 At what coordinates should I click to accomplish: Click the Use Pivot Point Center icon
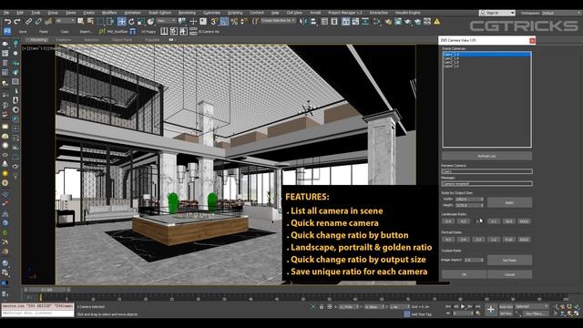[x=182, y=22]
